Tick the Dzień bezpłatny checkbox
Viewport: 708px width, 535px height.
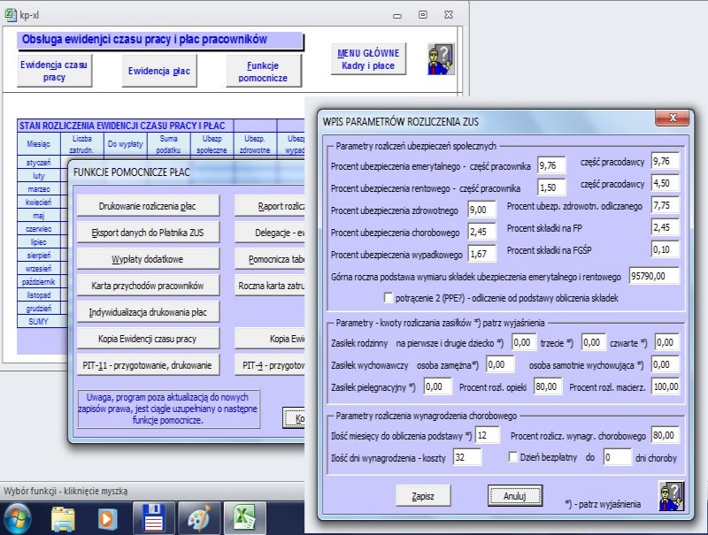coord(514,457)
